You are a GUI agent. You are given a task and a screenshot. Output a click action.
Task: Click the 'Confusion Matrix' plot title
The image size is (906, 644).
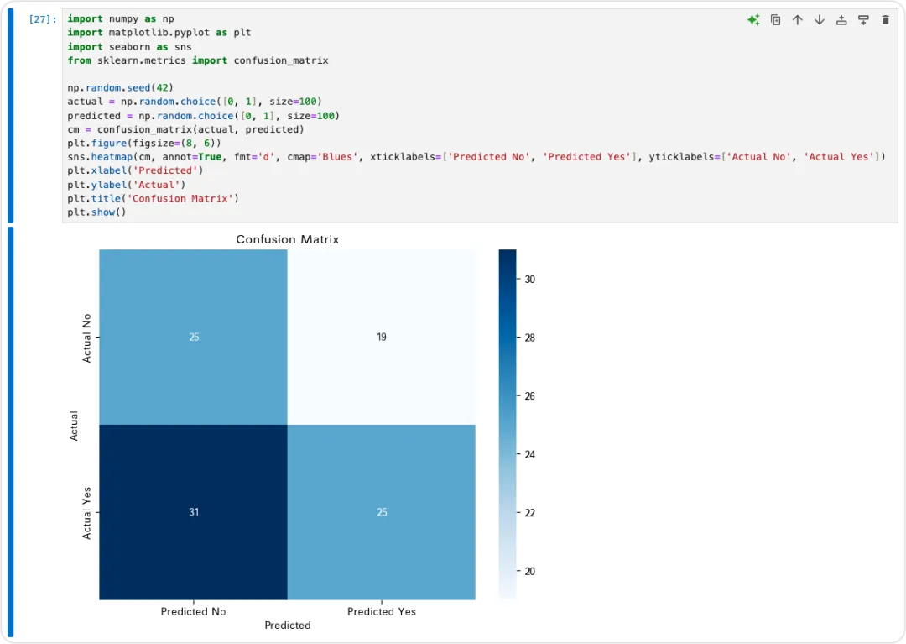(287, 239)
